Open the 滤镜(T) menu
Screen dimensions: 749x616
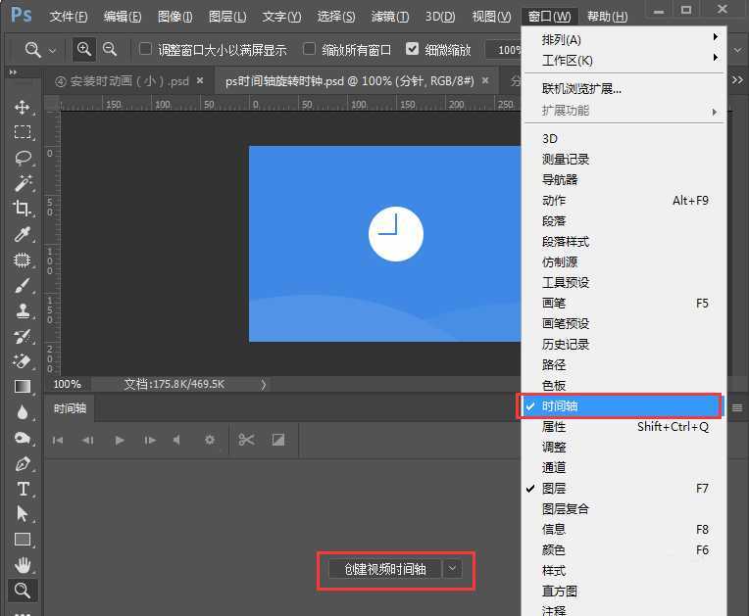[x=390, y=17]
